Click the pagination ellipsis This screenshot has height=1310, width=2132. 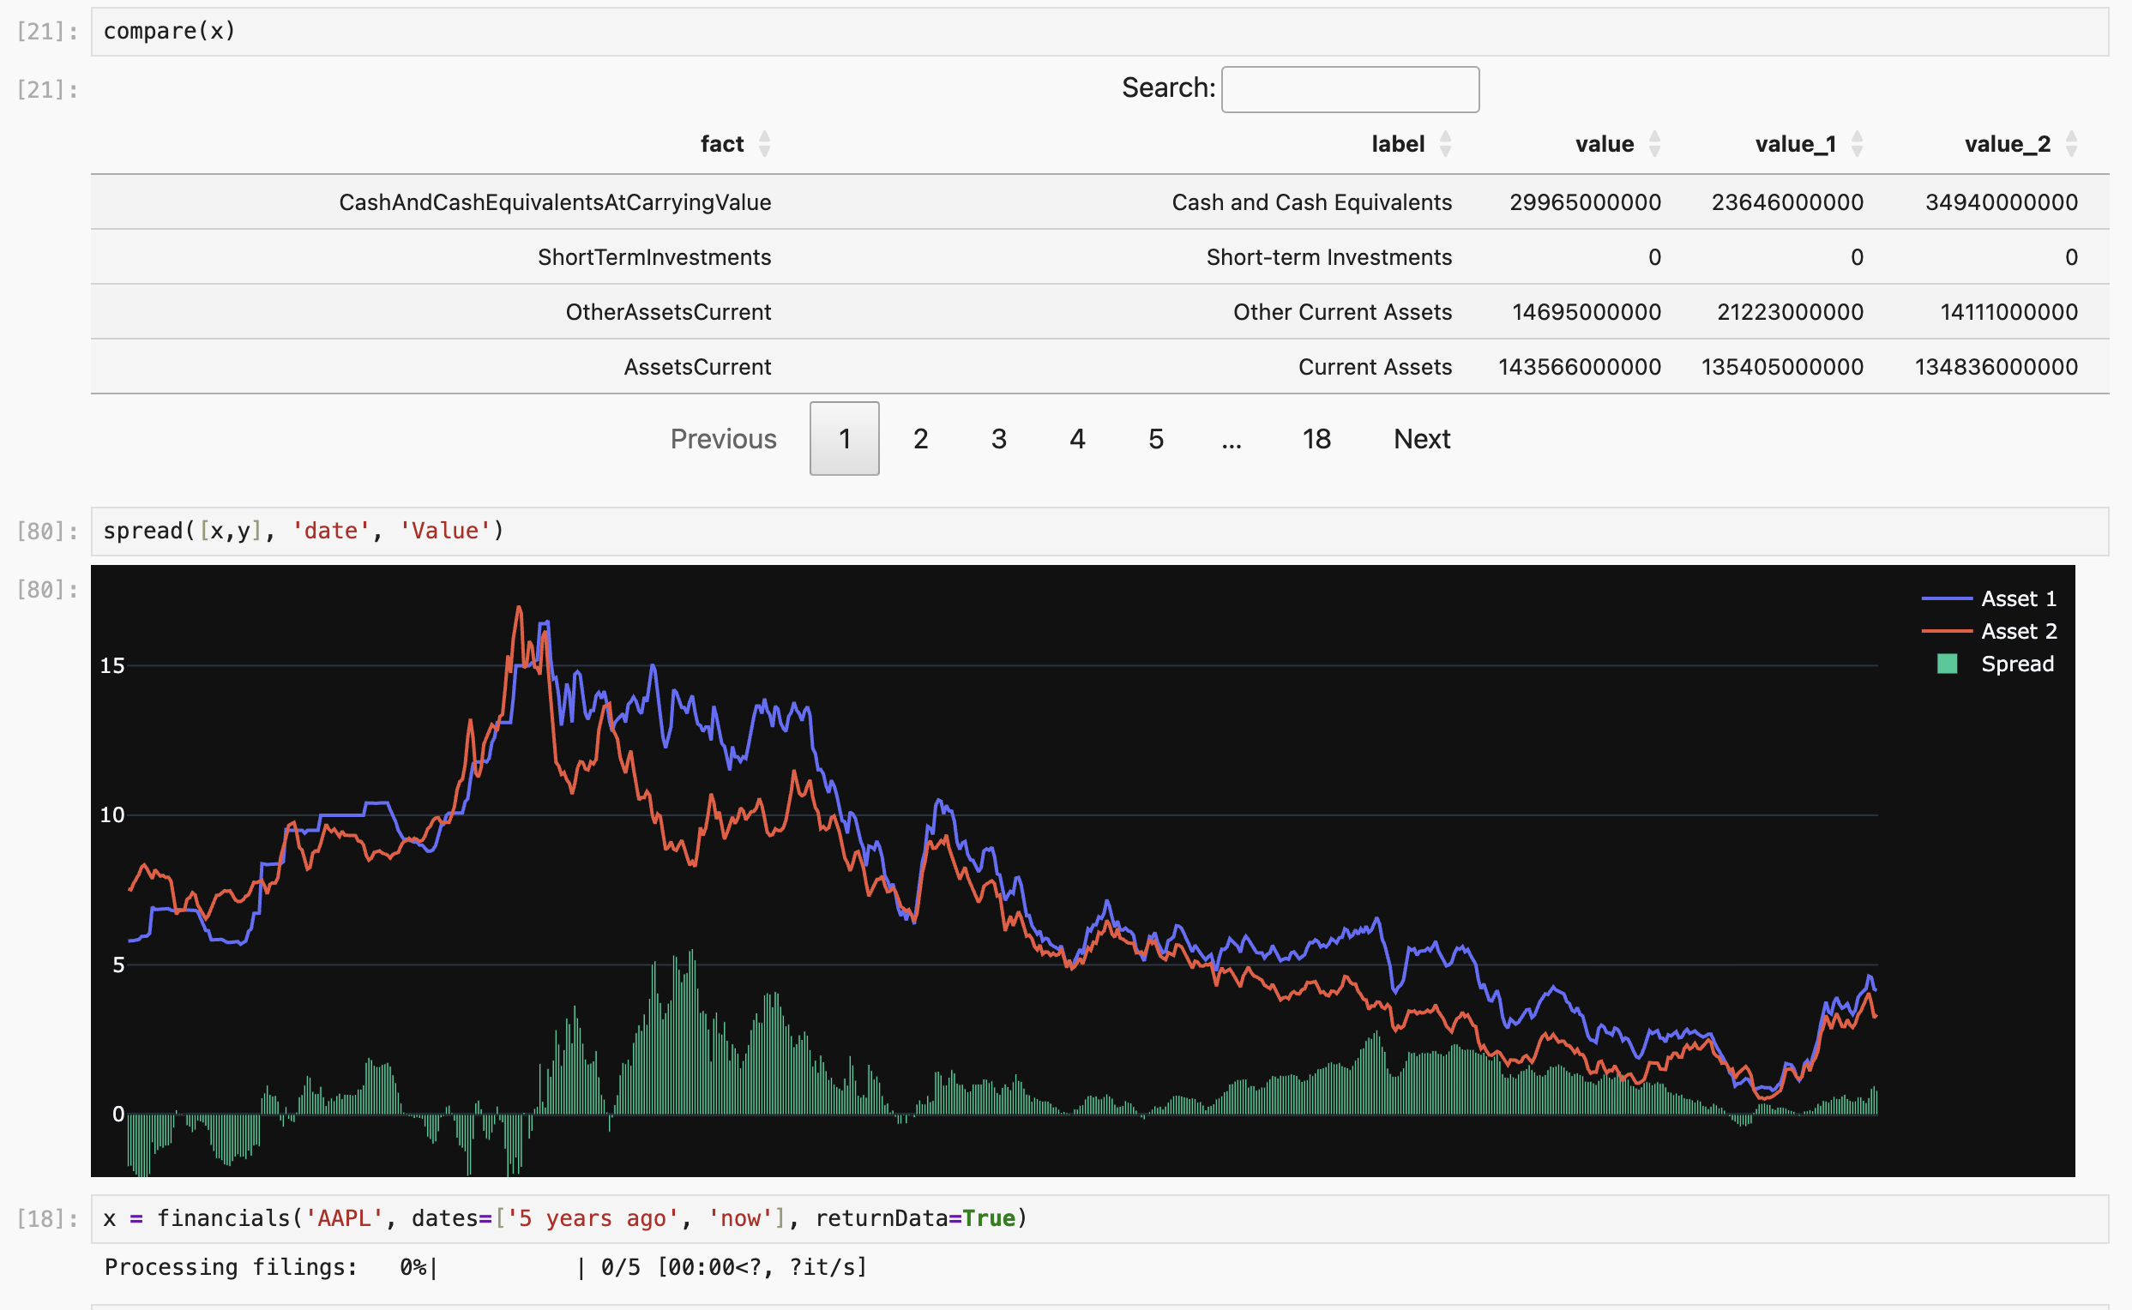click(x=1232, y=442)
